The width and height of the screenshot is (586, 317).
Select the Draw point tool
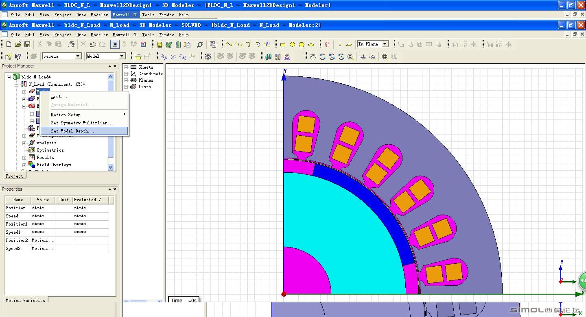tap(340, 45)
